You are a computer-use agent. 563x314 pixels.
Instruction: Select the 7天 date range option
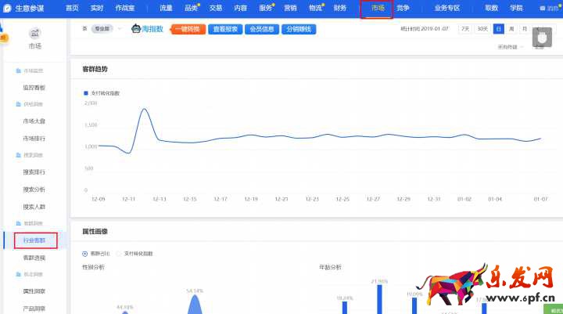tap(465, 29)
